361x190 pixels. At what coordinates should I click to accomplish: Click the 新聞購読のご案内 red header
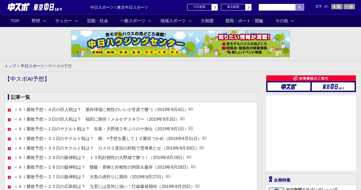tap(311, 78)
